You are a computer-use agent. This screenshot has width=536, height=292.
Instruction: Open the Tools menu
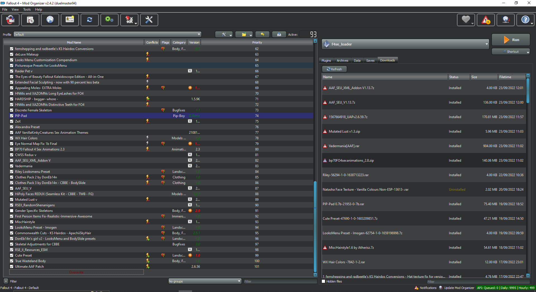pyautogui.click(x=27, y=9)
